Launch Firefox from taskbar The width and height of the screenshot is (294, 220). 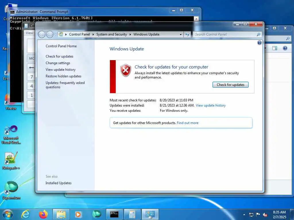pos(43,214)
